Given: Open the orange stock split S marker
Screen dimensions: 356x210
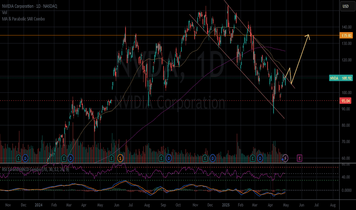Looking at the screenshot, I should point(120,158).
